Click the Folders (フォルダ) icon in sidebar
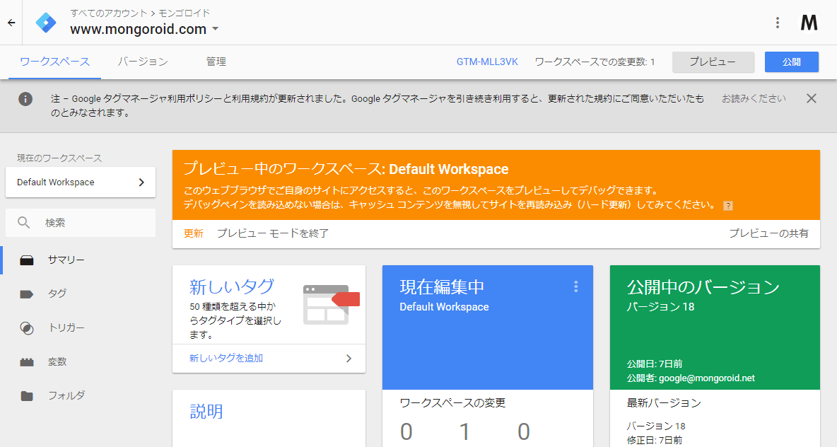This screenshot has width=837, height=447. (27, 396)
